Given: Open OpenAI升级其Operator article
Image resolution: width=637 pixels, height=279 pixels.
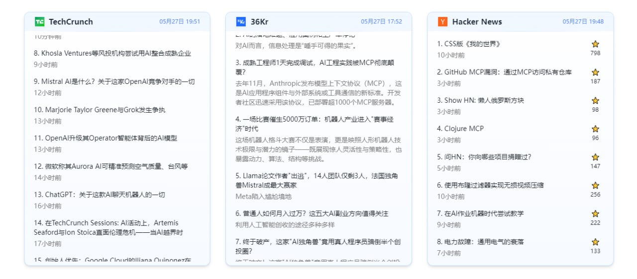Looking at the screenshot, I should pyautogui.click(x=106, y=138).
